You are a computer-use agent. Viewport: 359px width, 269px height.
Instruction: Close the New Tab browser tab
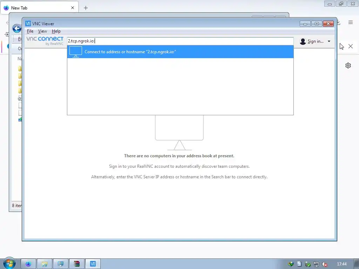point(73,8)
